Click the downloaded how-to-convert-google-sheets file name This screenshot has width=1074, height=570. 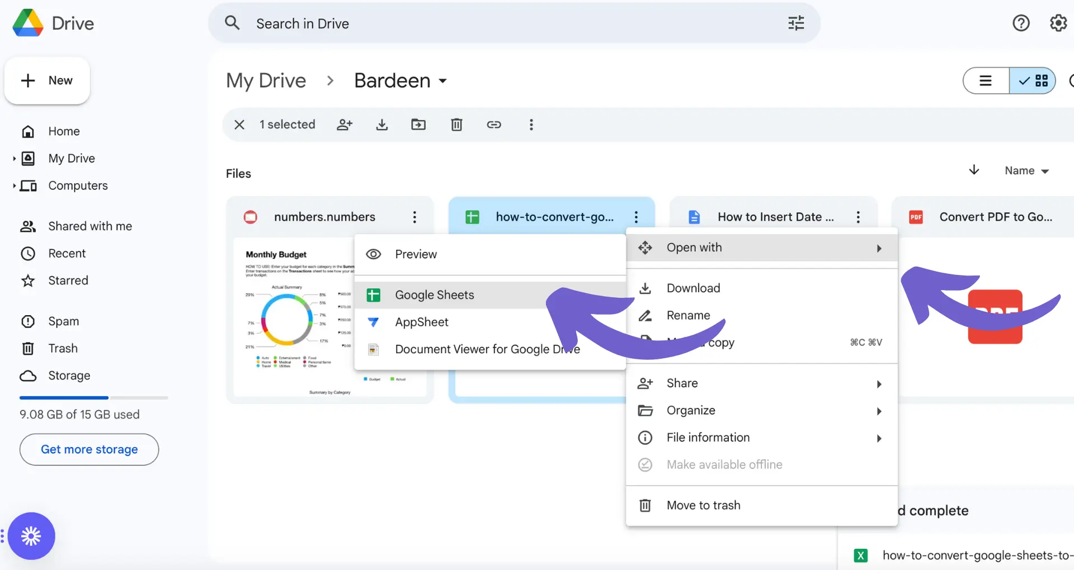978,555
